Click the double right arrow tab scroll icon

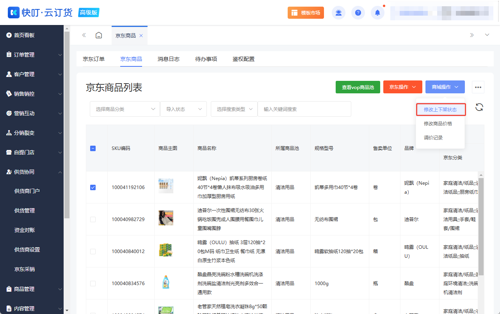[x=472, y=35]
